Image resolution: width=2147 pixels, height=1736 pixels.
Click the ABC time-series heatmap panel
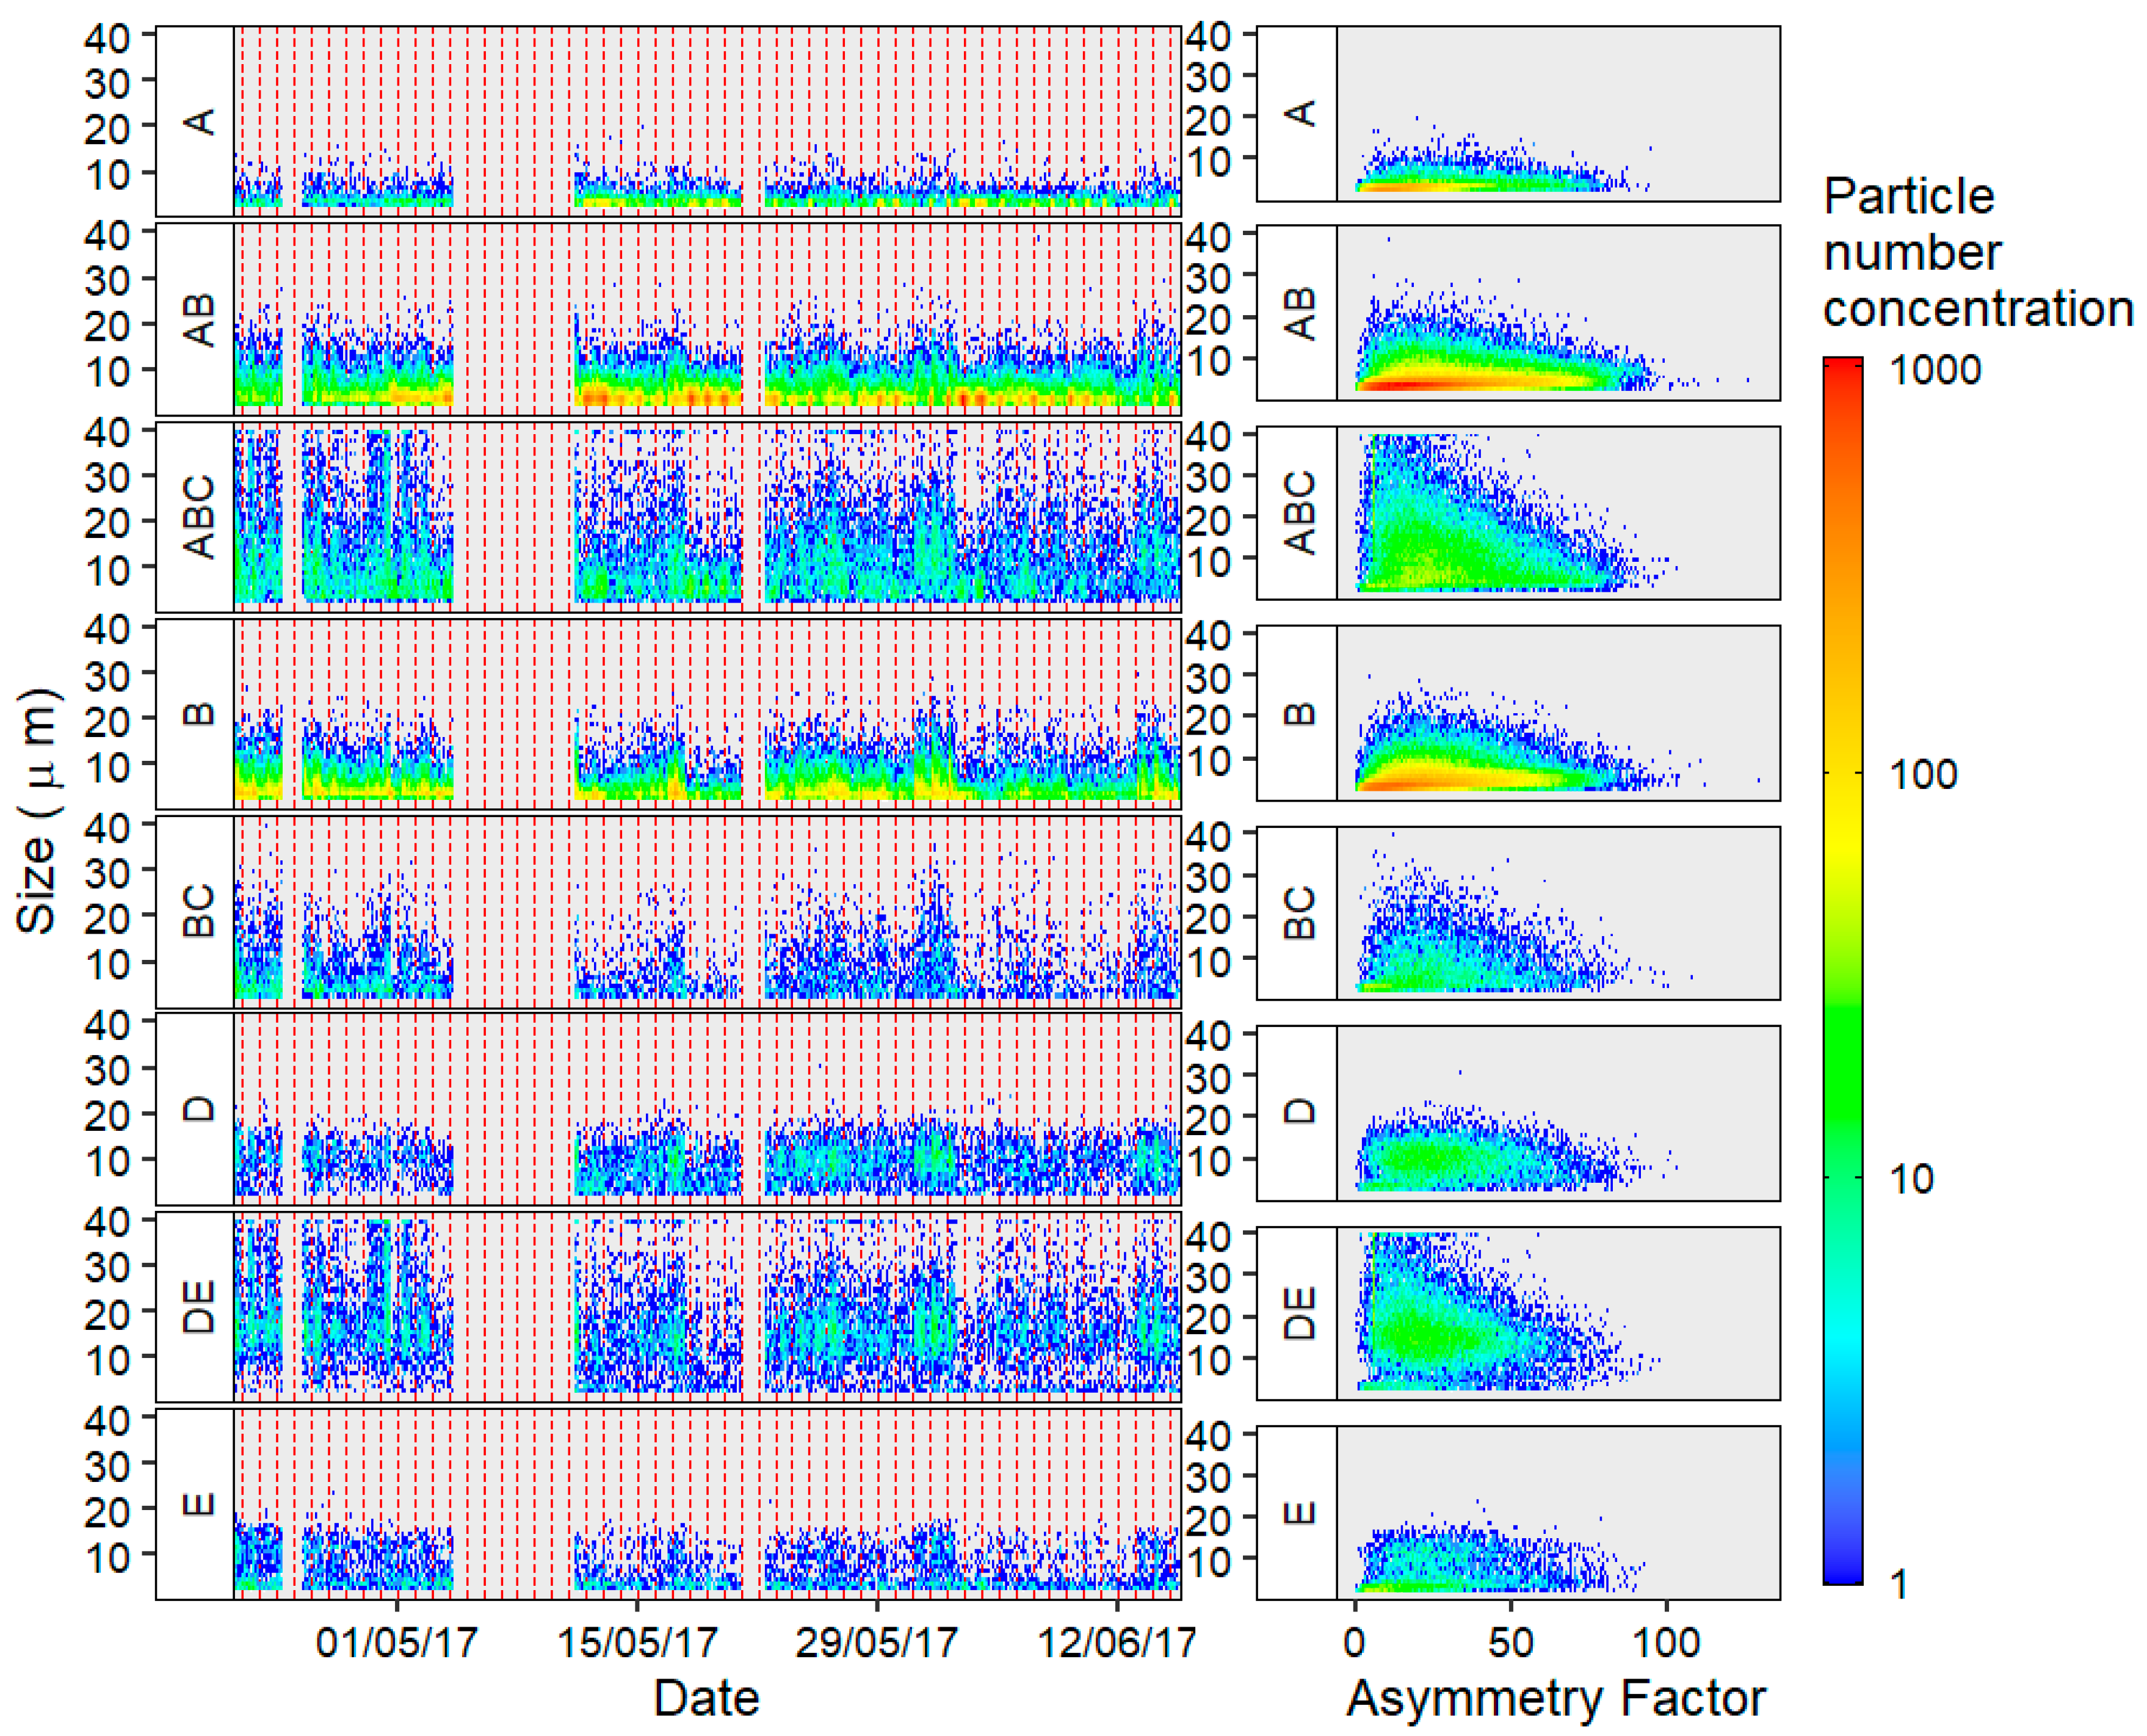(x=708, y=516)
